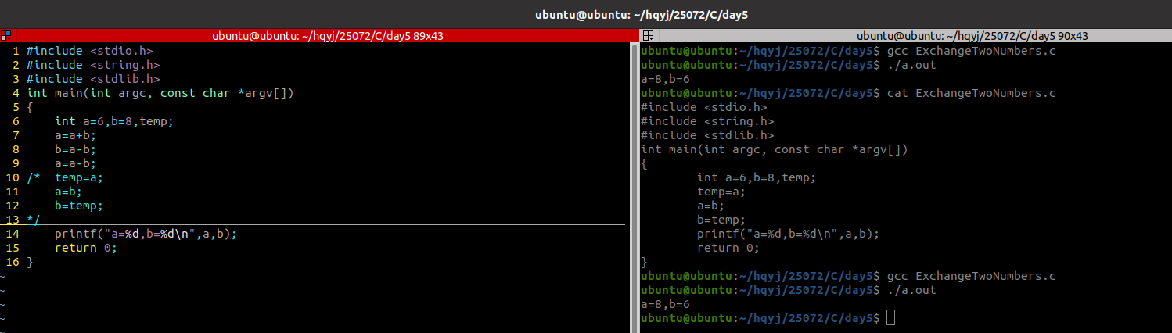The height and width of the screenshot is (333, 1172).
Task: Click '#include <stdlib.h>' in the right pane's cat output
Action: (x=707, y=135)
